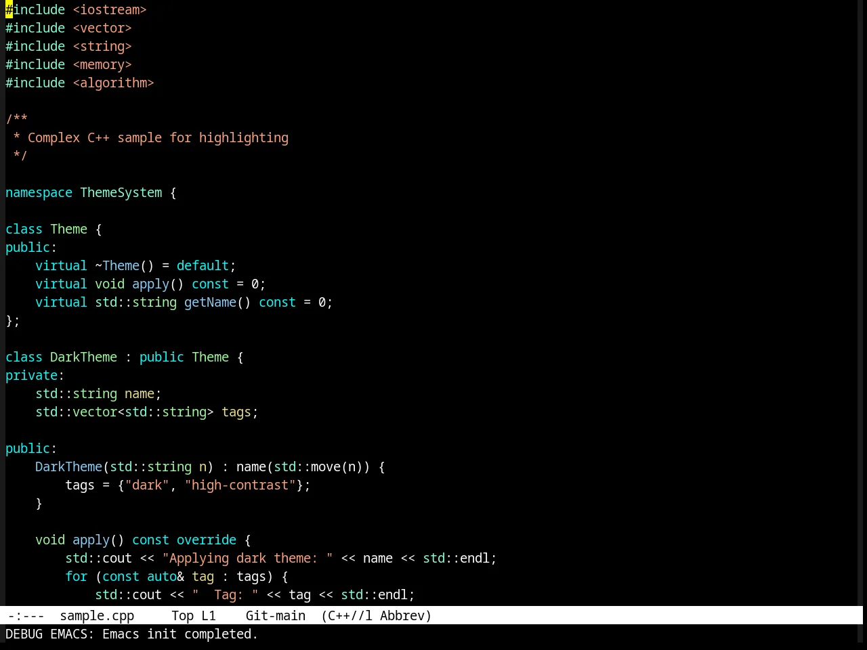Click the for keyword in the loop
867x650 pixels.
tap(76, 576)
